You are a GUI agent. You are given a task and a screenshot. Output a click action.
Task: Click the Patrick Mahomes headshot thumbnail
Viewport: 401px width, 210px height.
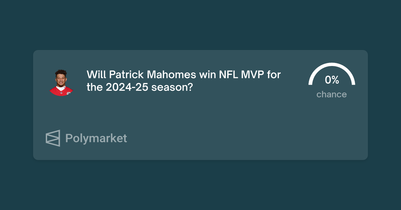[x=61, y=82]
